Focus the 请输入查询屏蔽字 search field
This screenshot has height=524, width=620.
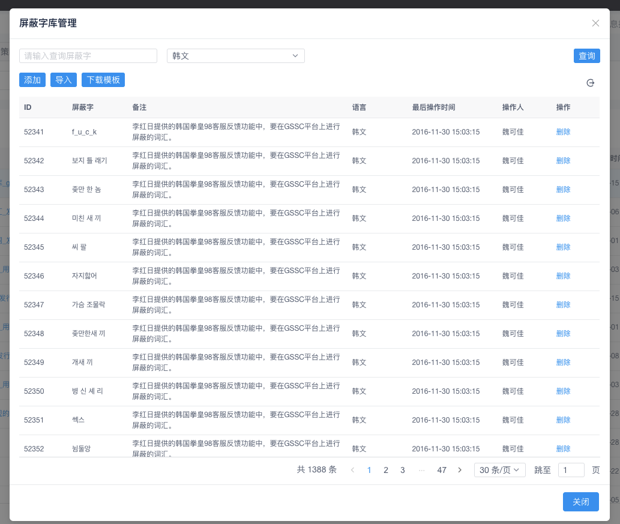click(x=88, y=56)
